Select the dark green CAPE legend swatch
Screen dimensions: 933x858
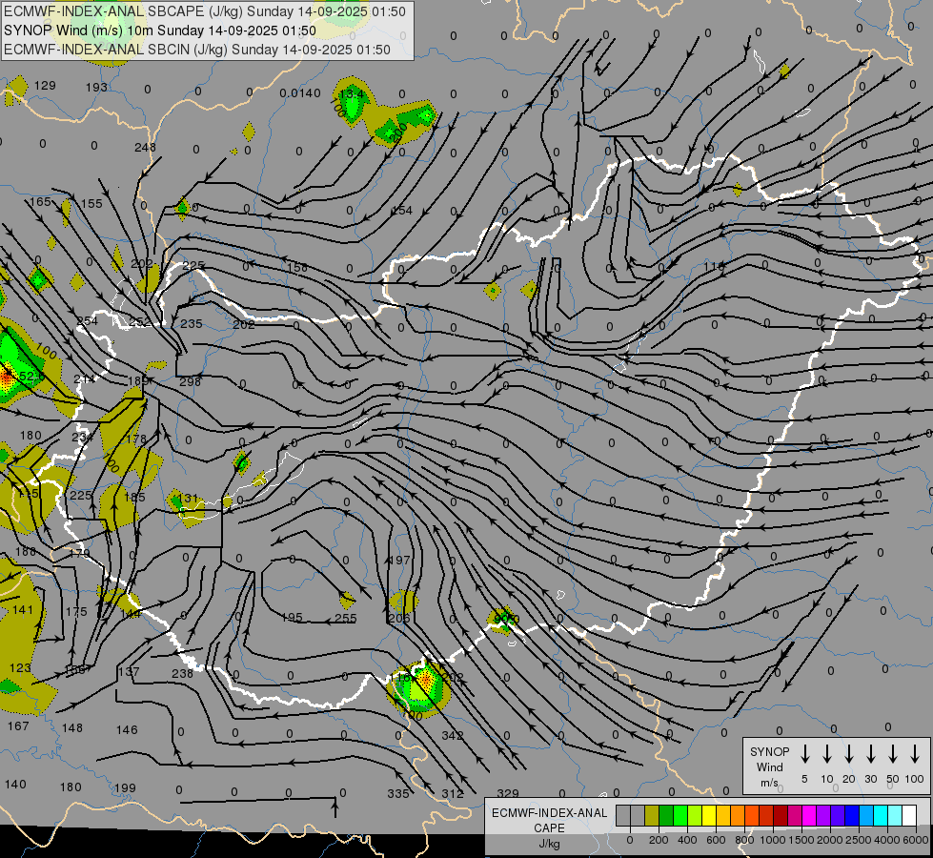[666, 815]
